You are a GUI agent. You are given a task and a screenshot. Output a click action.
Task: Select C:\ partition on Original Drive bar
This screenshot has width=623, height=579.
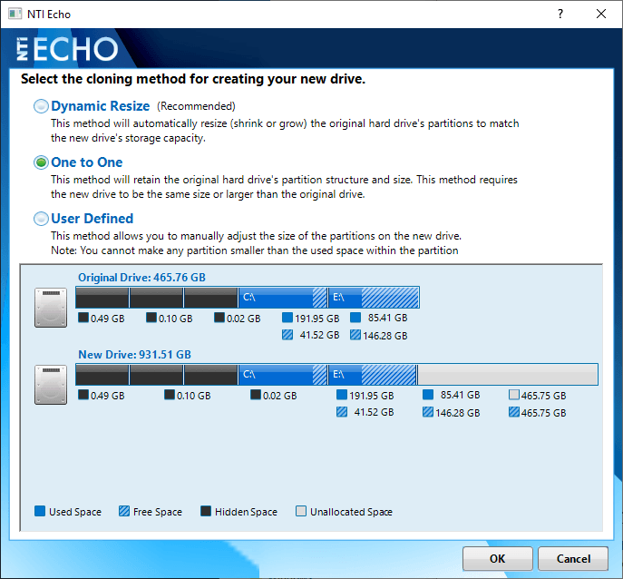click(x=282, y=298)
